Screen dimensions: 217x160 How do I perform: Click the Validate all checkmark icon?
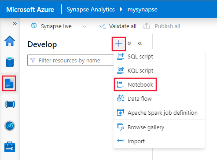coord(103,26)
